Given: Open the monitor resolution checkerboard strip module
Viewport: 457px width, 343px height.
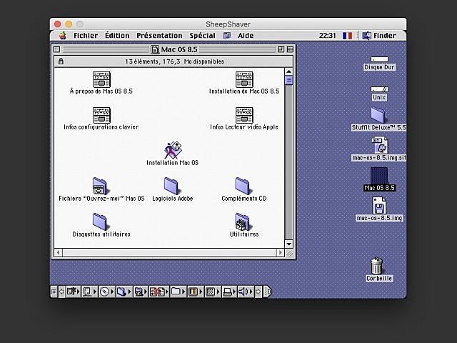Looking at the screenshot, I should (212, 292).
